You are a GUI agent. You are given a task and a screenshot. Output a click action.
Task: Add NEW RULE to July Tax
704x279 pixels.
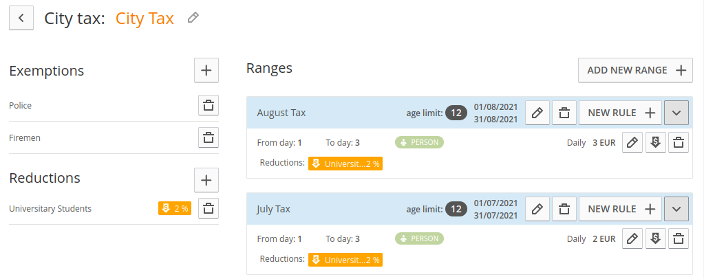[621, 209]
